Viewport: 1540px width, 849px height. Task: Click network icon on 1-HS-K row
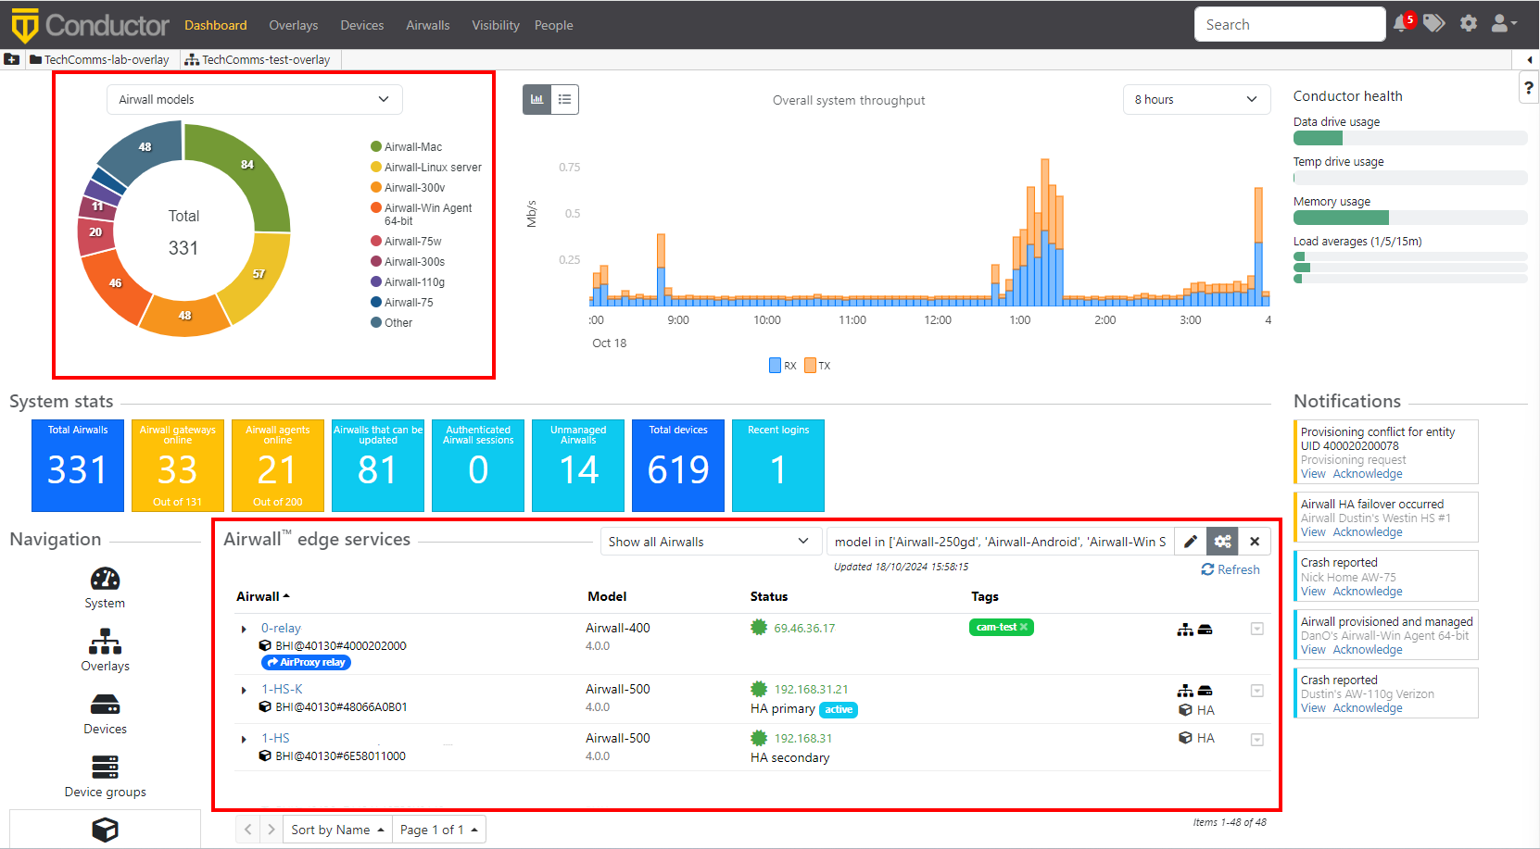click(x=1185, y=691)
